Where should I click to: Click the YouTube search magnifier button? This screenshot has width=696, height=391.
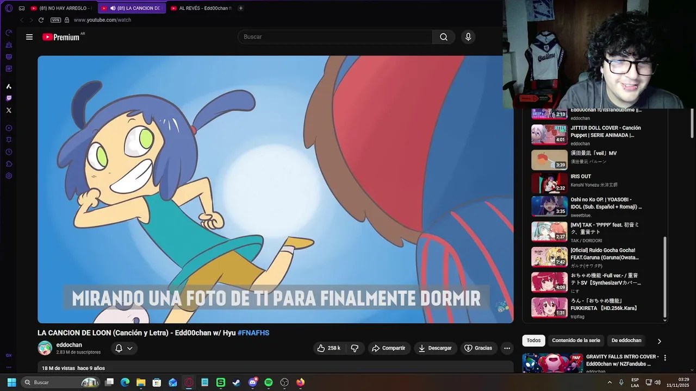[x=444, y=37]
